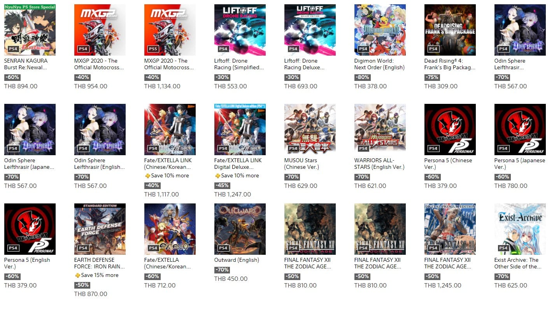Click the PS4 badge on the Exist Archive cover
The width and height of the screenshot is (554, 310).
(x=503, y=248)
